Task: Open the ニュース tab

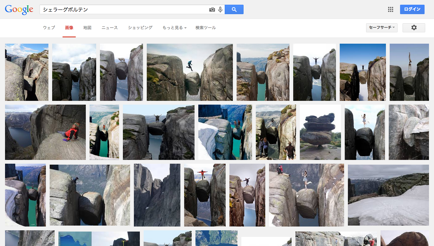Action: [x=110, y=28]
